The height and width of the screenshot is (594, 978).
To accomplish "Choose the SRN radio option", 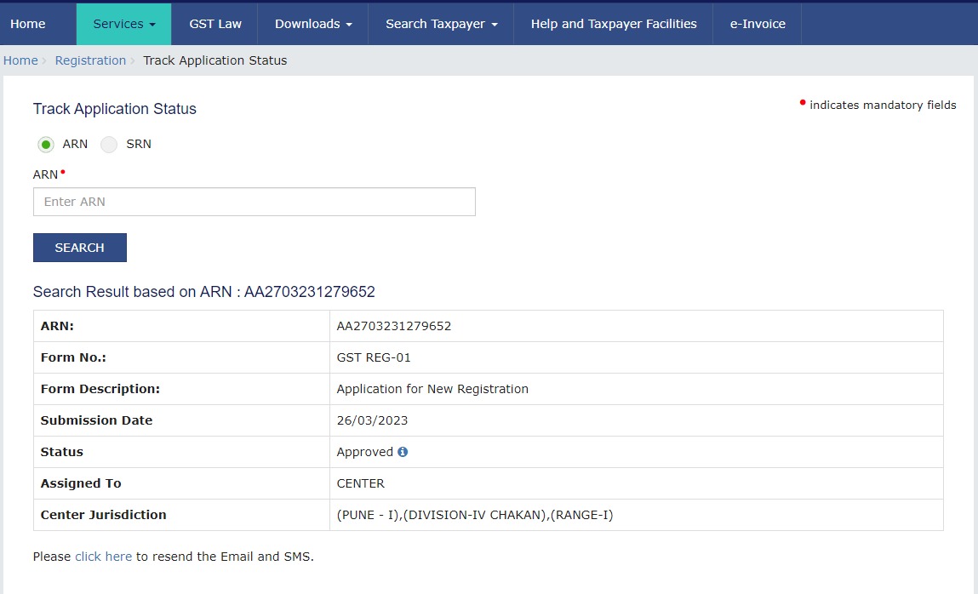I will click(x=109, y=145).
